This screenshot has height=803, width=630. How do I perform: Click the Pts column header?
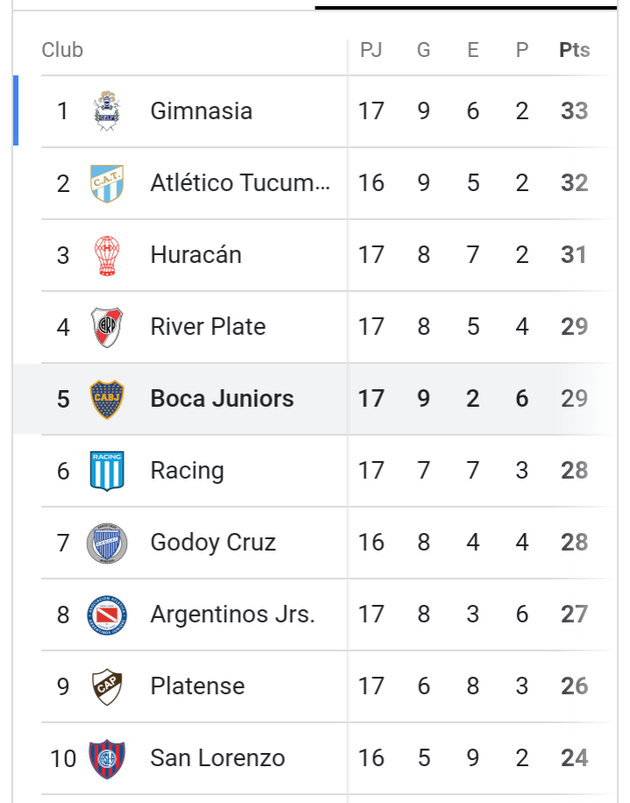(574, 50)
